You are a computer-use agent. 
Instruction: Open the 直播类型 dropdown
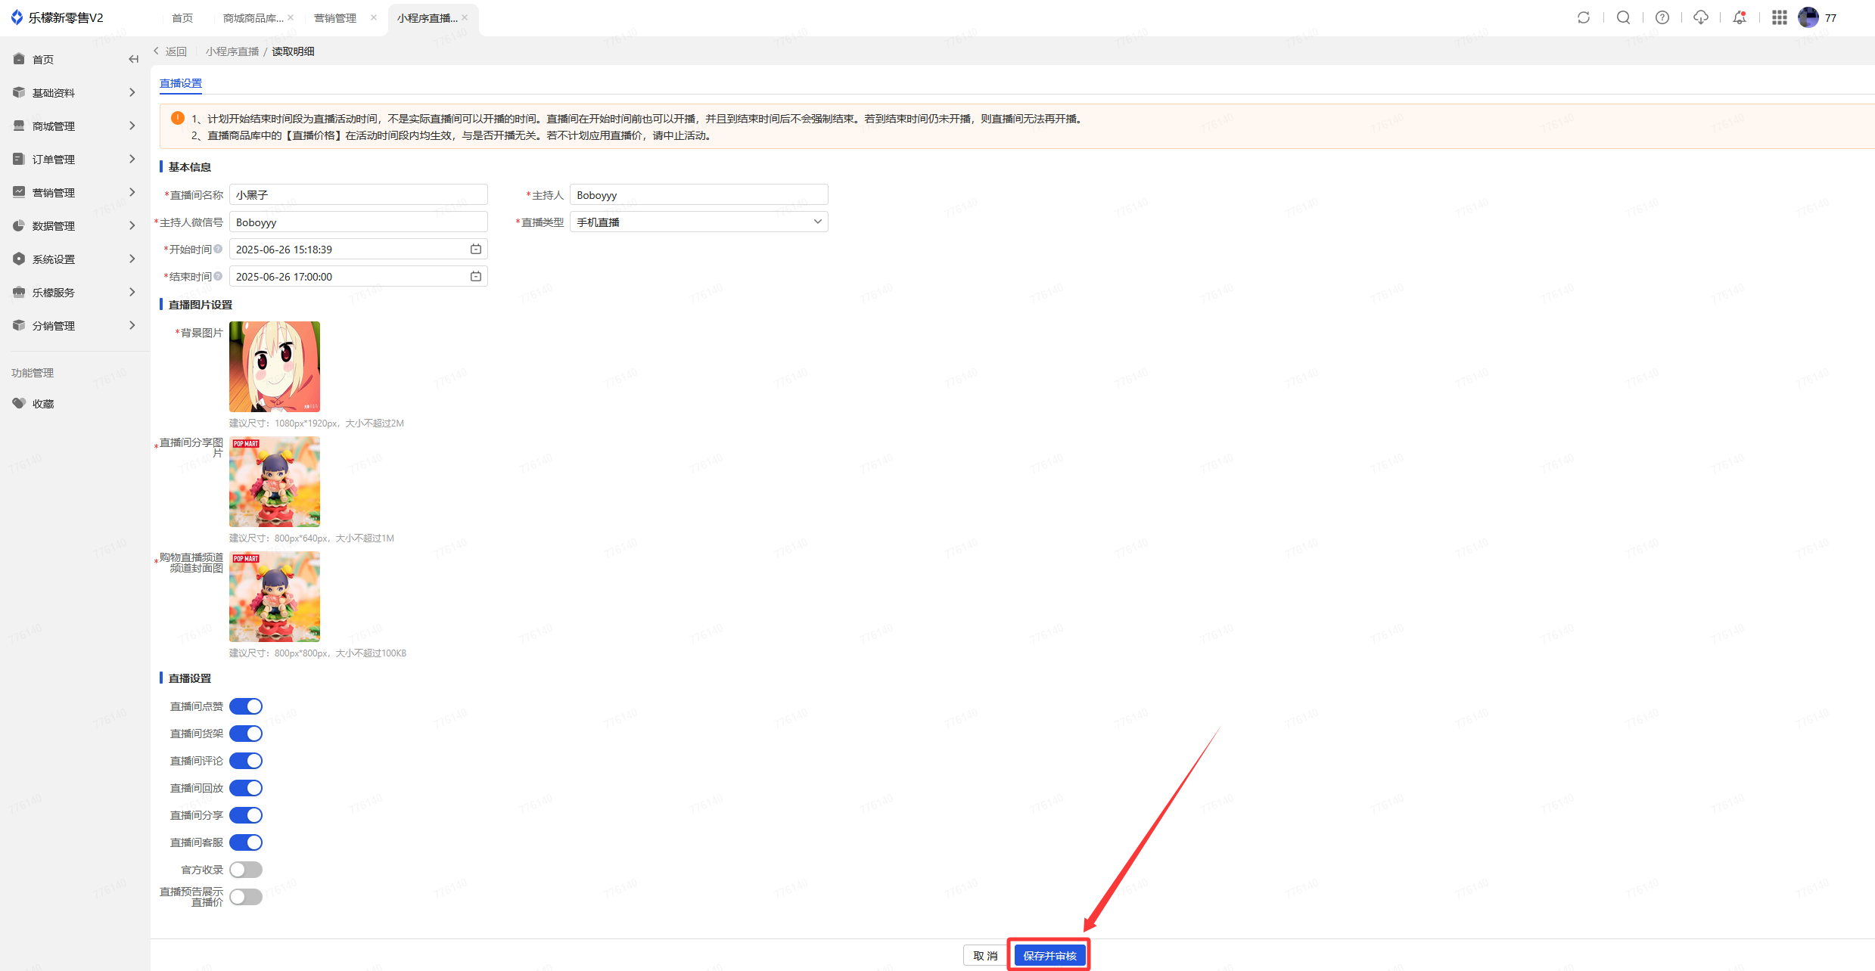[x=698, y=222]
